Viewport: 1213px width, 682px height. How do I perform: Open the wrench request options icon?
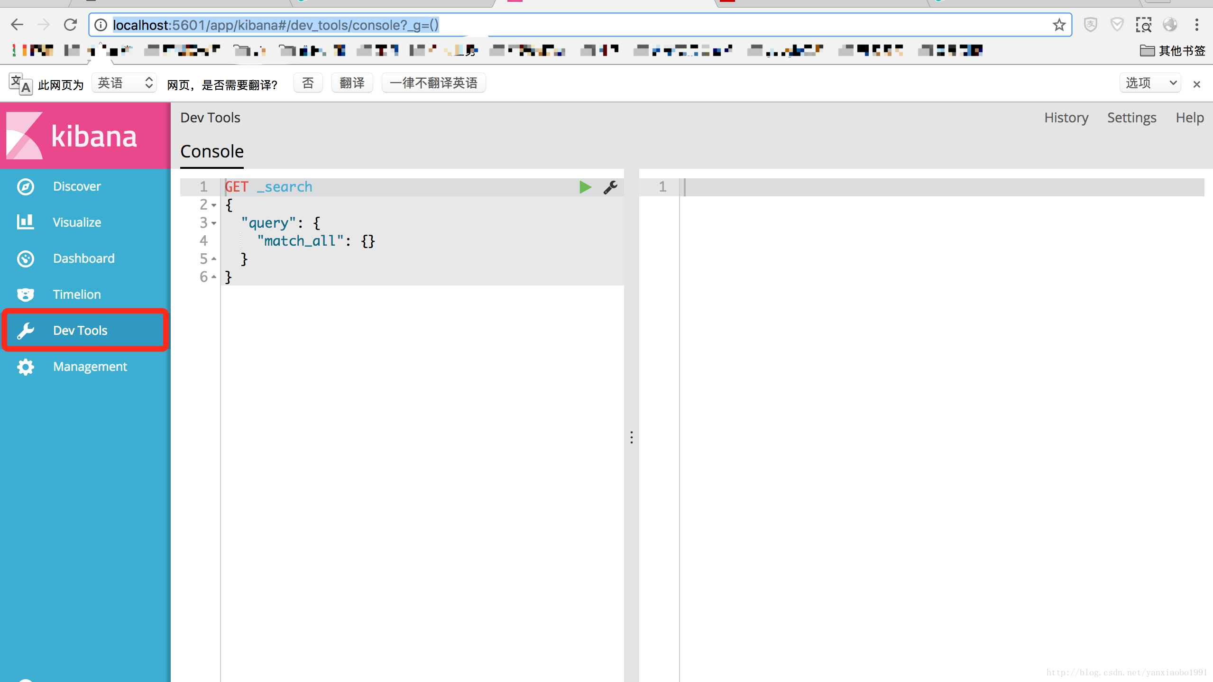[x=610, y=187]
